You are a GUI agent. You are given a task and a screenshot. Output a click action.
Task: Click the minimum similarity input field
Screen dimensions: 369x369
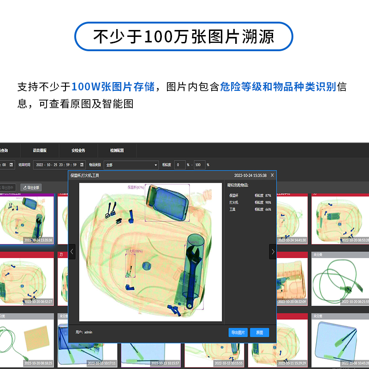(179, 165)
